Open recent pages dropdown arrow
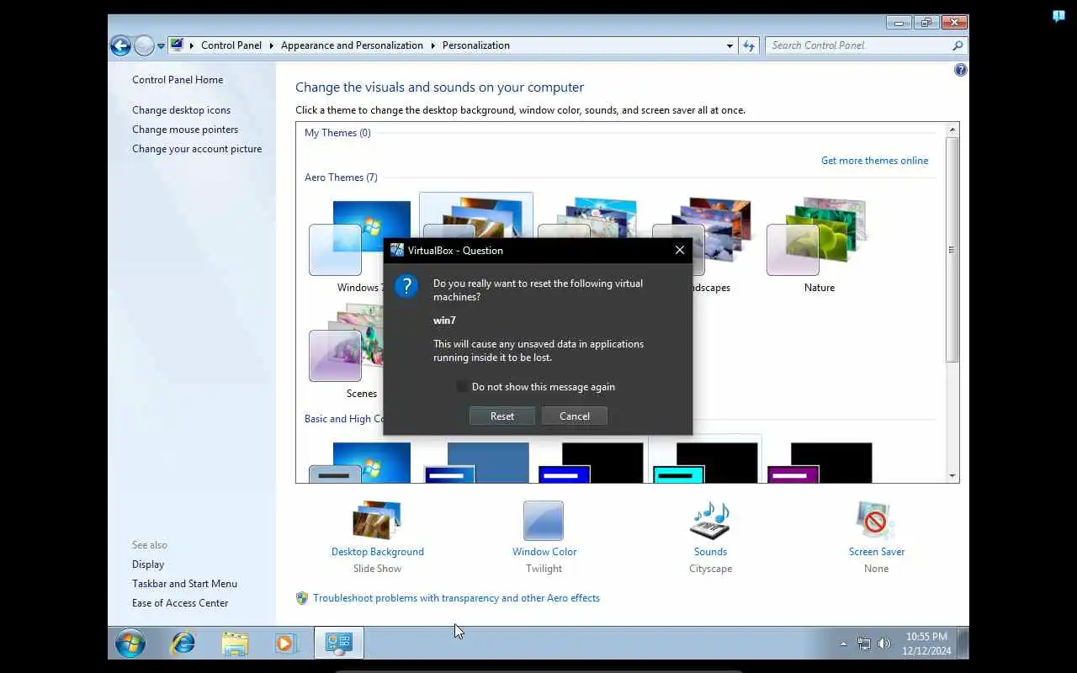The image size is (1077, 673). 161,46
